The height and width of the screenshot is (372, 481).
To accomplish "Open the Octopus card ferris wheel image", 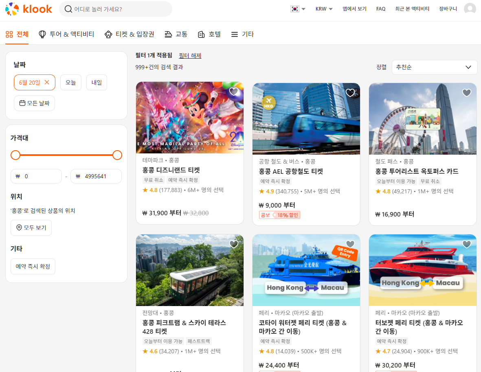I will point(423,119).
